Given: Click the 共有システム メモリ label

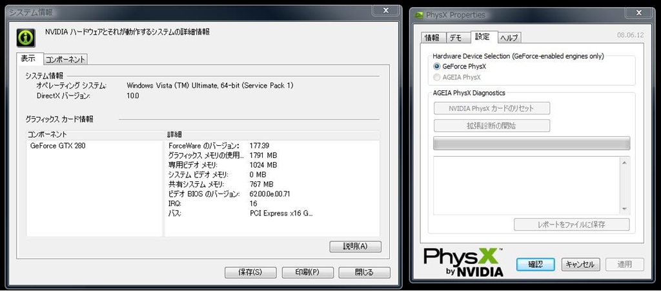Looking at the screenshot, I should (196, 185).
